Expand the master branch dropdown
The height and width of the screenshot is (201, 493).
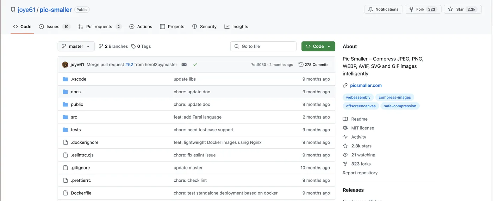(76, 46)
